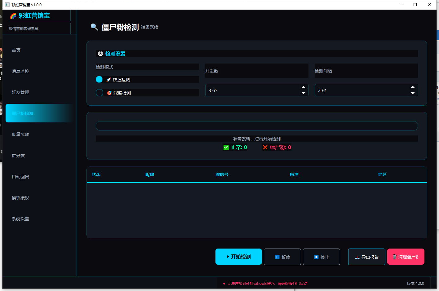Click the red X icon beside 僵尸粉 count

point(265,147)
